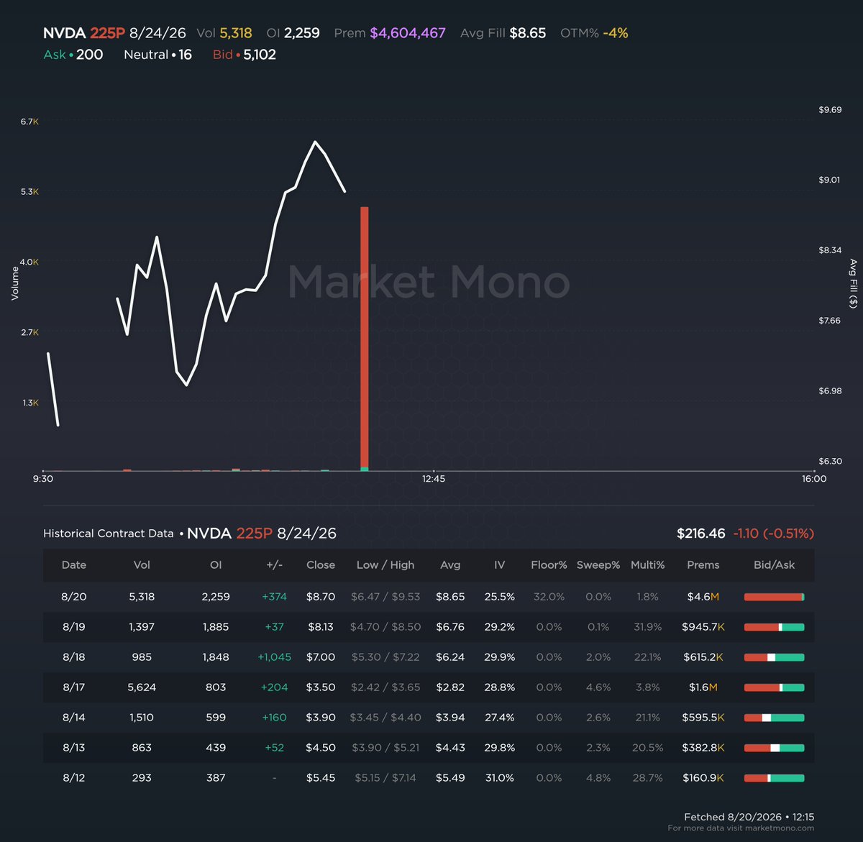Click the OI column header
The image size is (863, 842).
pos(216,565)
